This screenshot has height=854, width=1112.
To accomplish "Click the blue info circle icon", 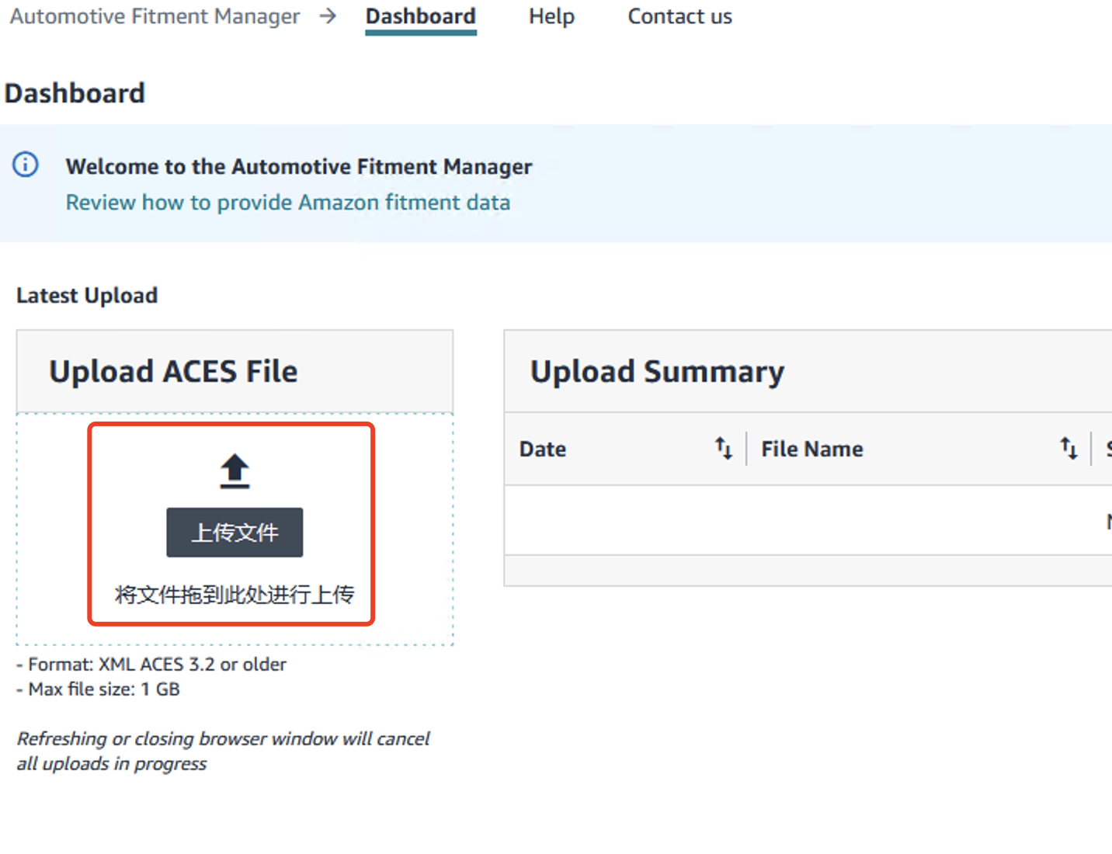I will coord(26,165).
